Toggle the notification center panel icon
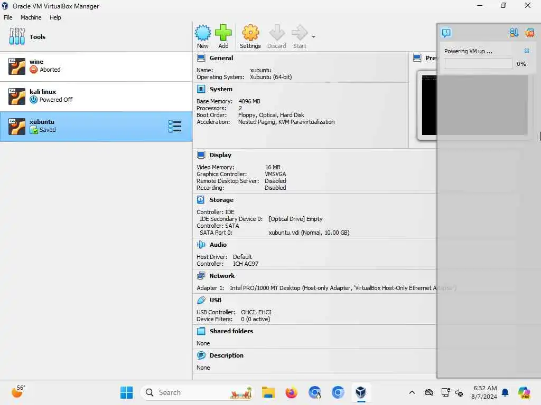The width and height of the screenshot is (541, 405). pyautogui.click(x=446, y=33)
